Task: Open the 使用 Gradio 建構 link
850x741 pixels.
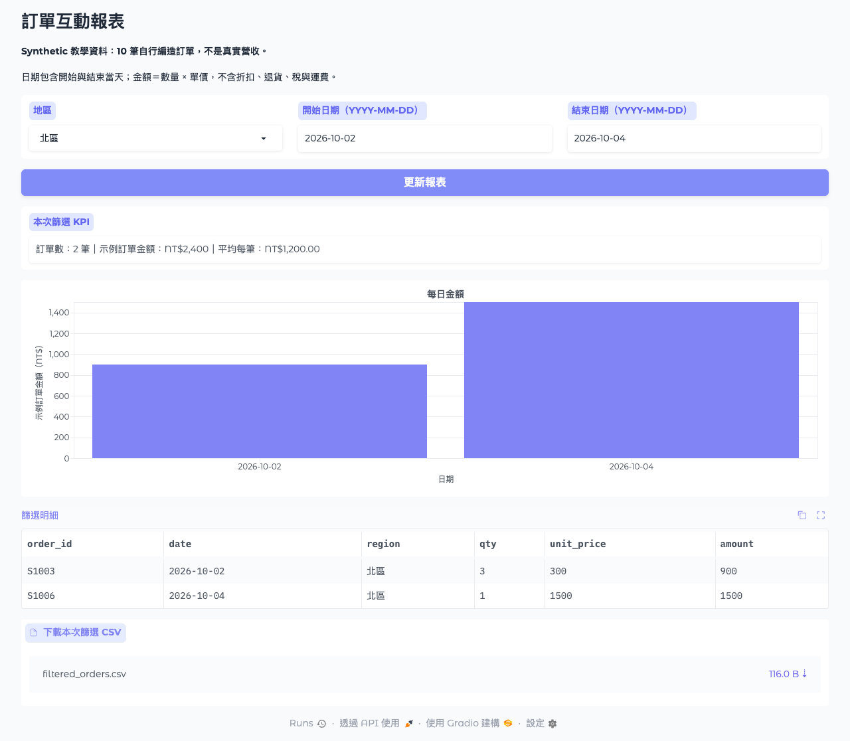Action: tap(469, 723)
